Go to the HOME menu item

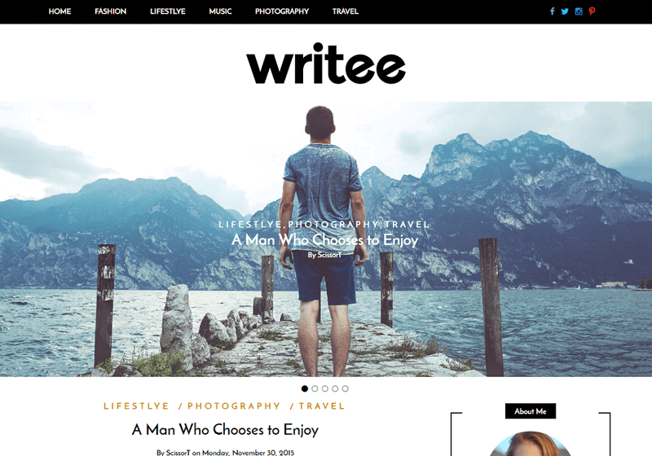[x=59, y=11]
